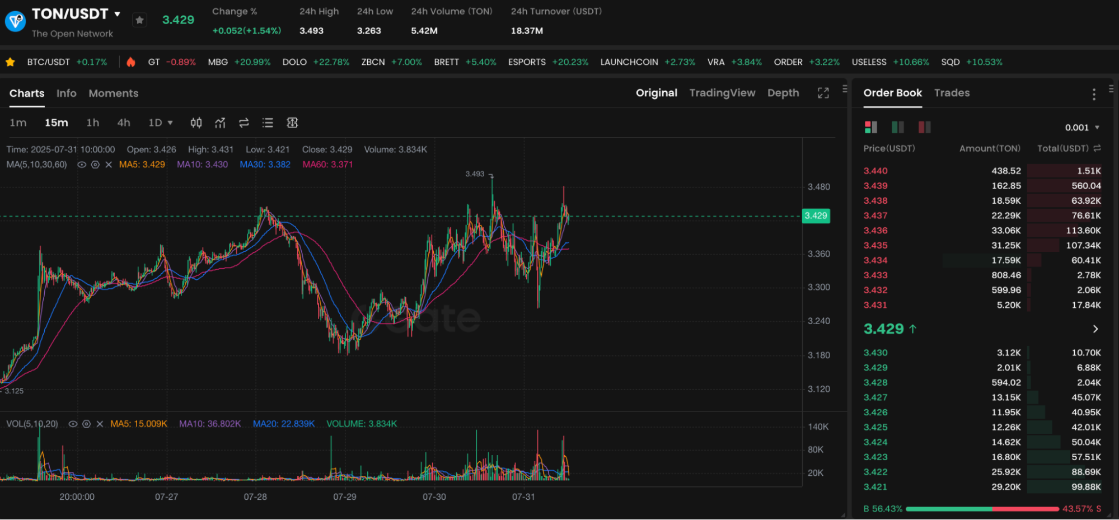Viewport: 1119px width, 520px height.
Task: Show only buy orders view
Action: pyautogui.click(x=897, y=127)
